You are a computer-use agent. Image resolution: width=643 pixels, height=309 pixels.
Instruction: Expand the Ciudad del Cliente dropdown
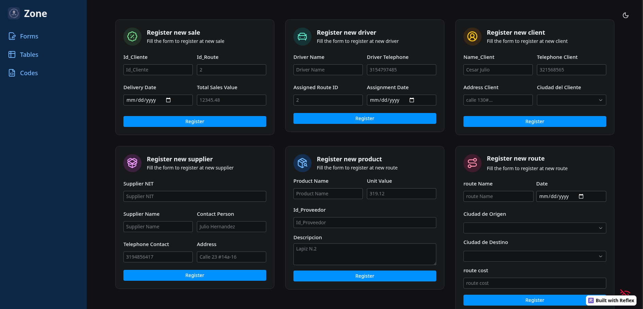click(571, 100)
